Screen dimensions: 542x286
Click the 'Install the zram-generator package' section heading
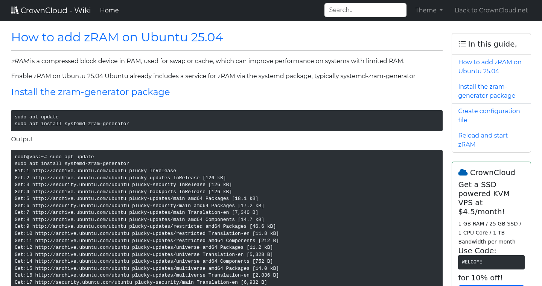pyautogui.click(x=90, y=92)
